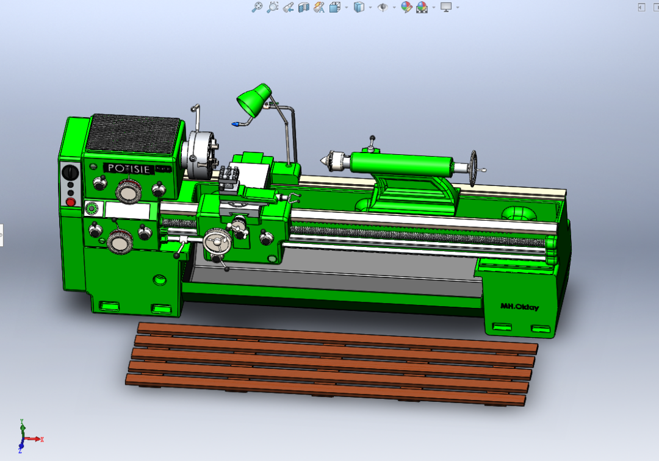Open the Display Style dropdown arrow
The width and height of the screenshot is (659, 461).
coord(370,7)
